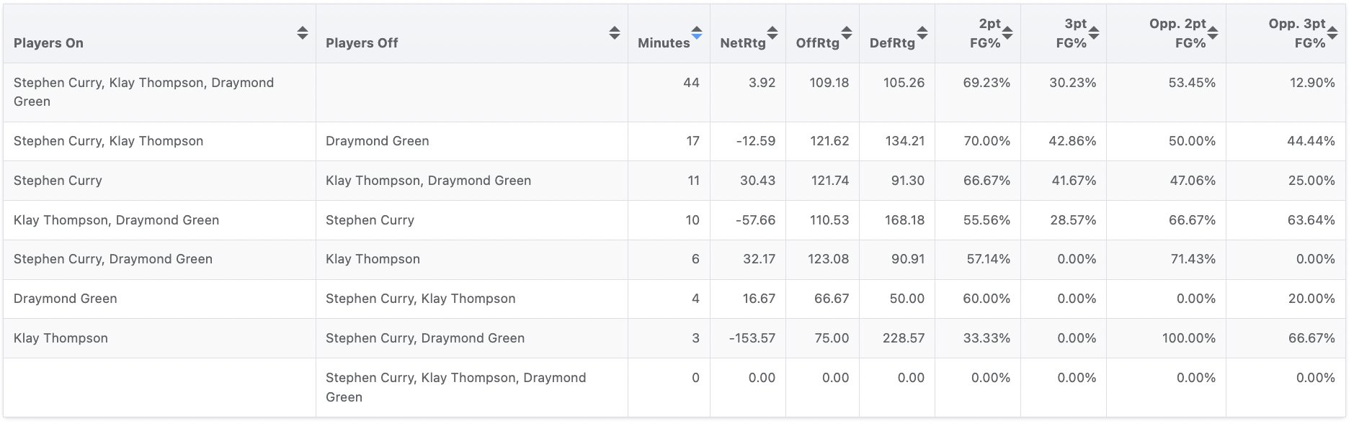
Task: Click the NetRtg header label
Action: (x=743, y=43)
